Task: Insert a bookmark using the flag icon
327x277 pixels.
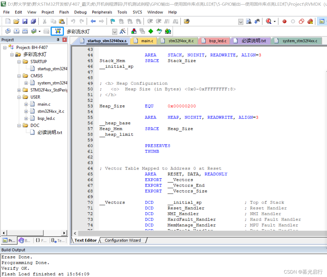Action: (113, 21)
